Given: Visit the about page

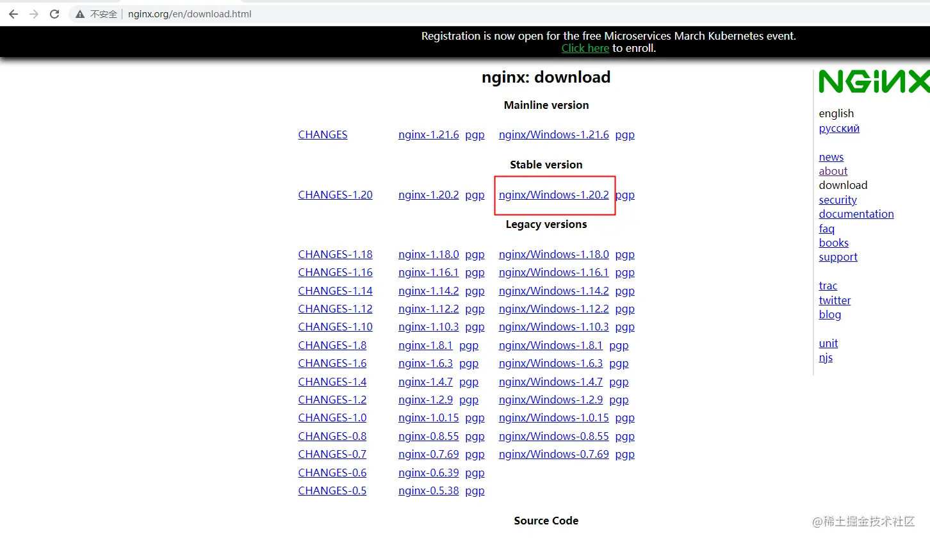Looking at the screenshot, I should click(x=833, y=171).
